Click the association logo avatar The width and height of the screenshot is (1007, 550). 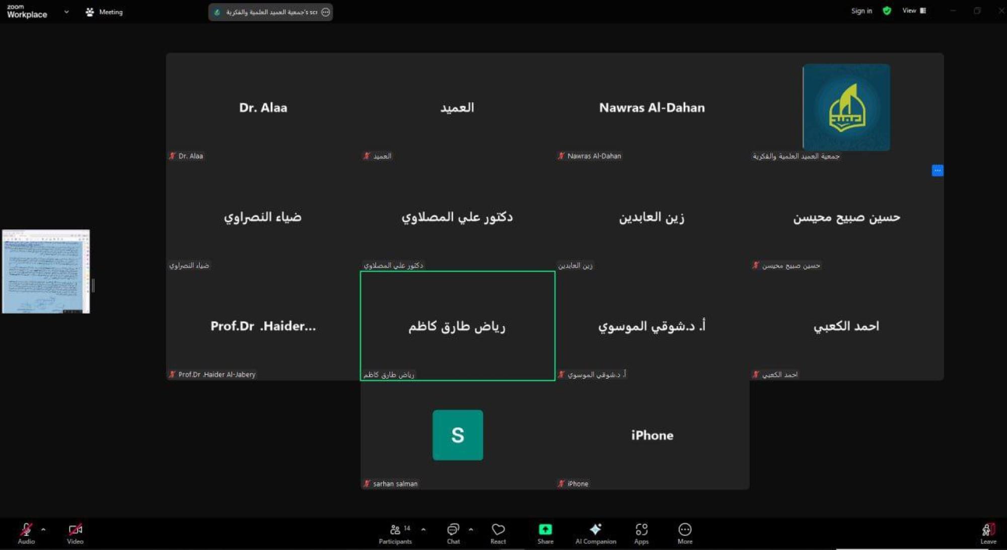pyautogui.click(x=846, y=107)
